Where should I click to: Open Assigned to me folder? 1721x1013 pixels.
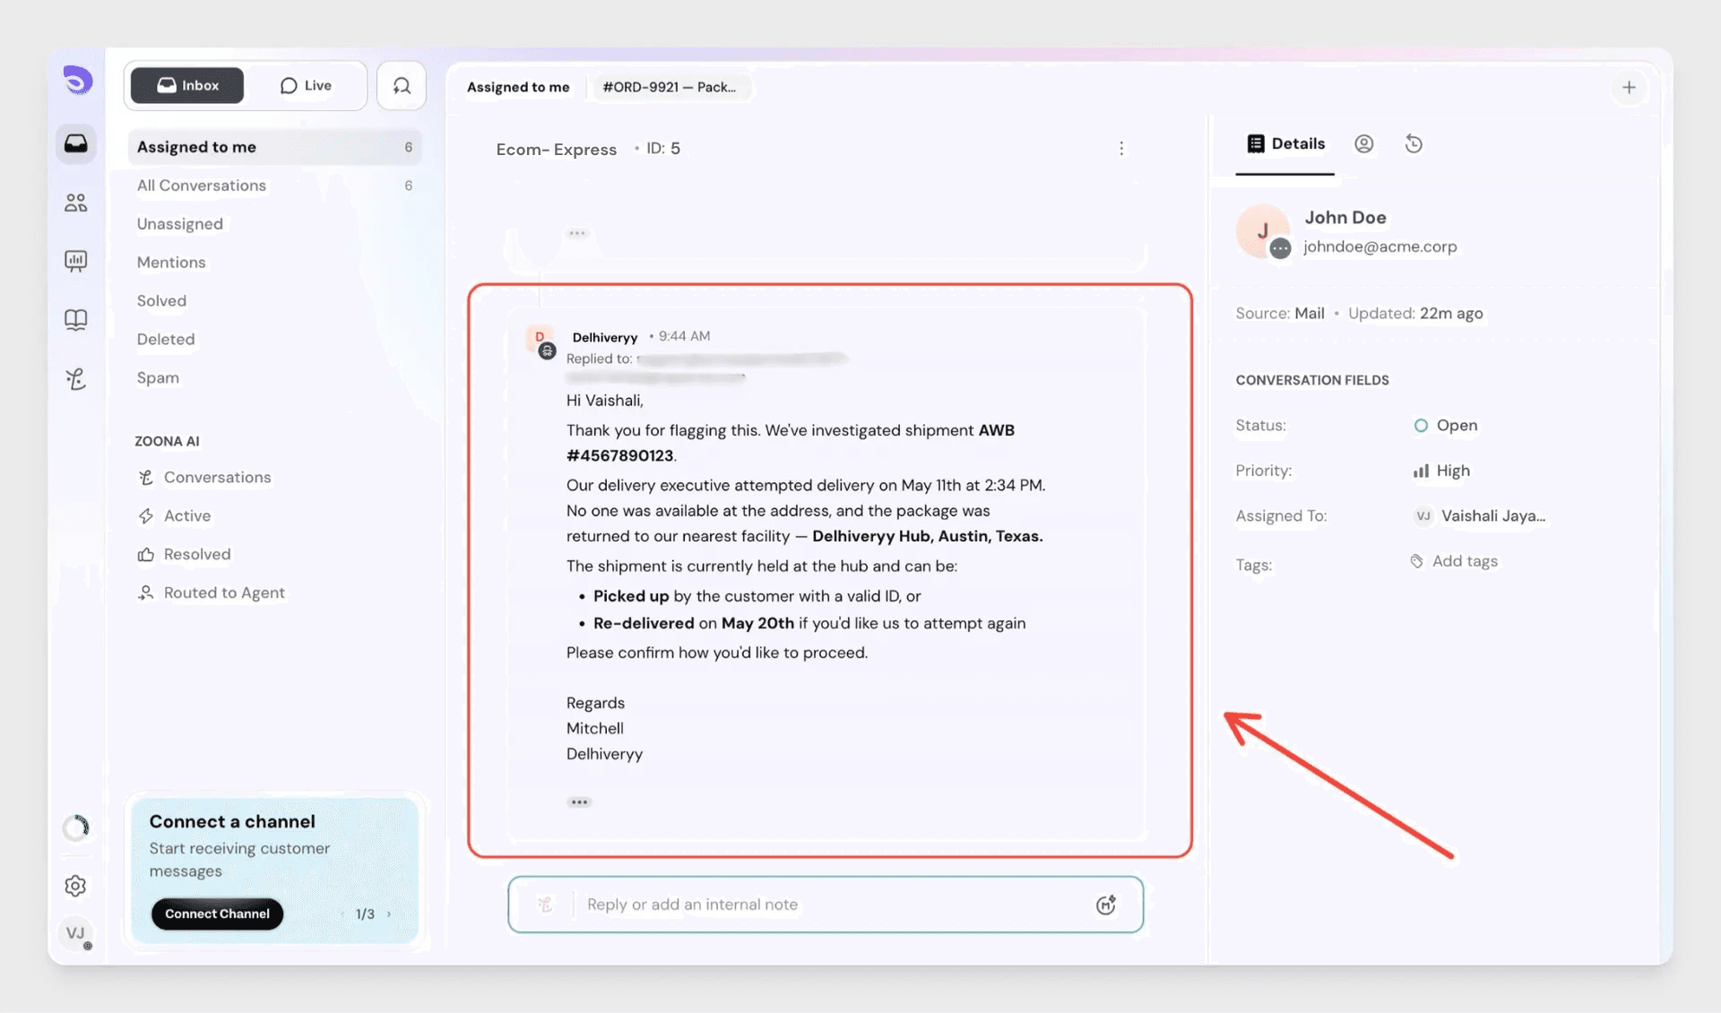click(x=274, y=147)
